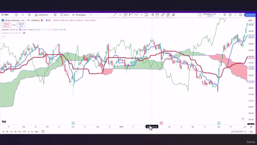The image size is (257, 145).
Task: Toggle the pre/post market session indicator
Action: point(48,21)
